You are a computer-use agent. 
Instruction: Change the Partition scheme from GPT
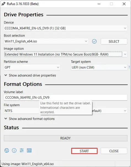coord(32,67)
